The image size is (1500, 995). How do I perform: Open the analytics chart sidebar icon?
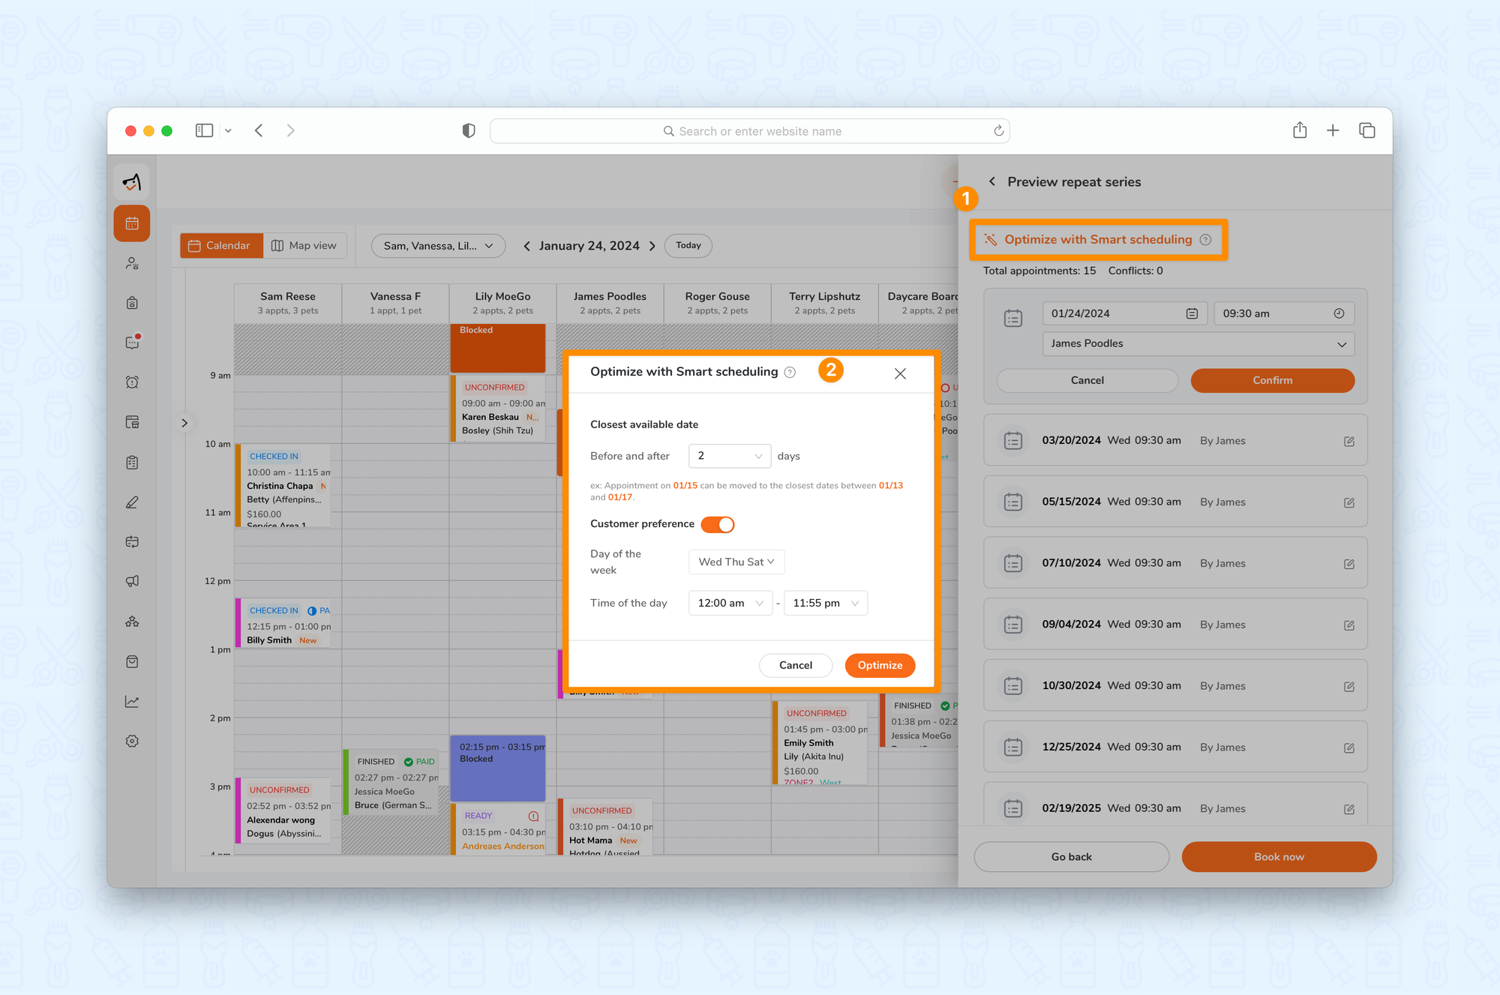click(132, 701)
